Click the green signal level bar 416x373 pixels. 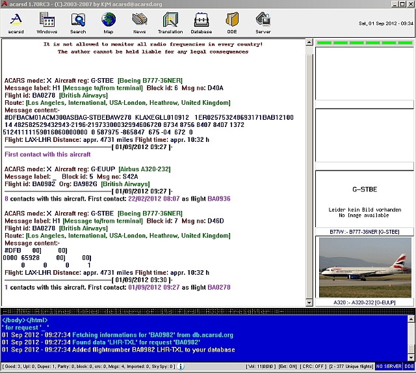coord(365,43)
